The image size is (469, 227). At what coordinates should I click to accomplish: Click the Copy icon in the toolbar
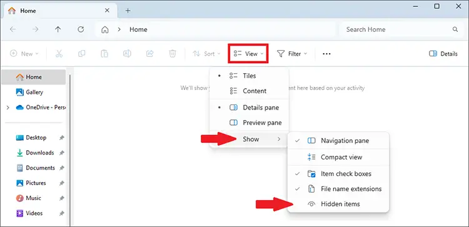click(82, 54)
